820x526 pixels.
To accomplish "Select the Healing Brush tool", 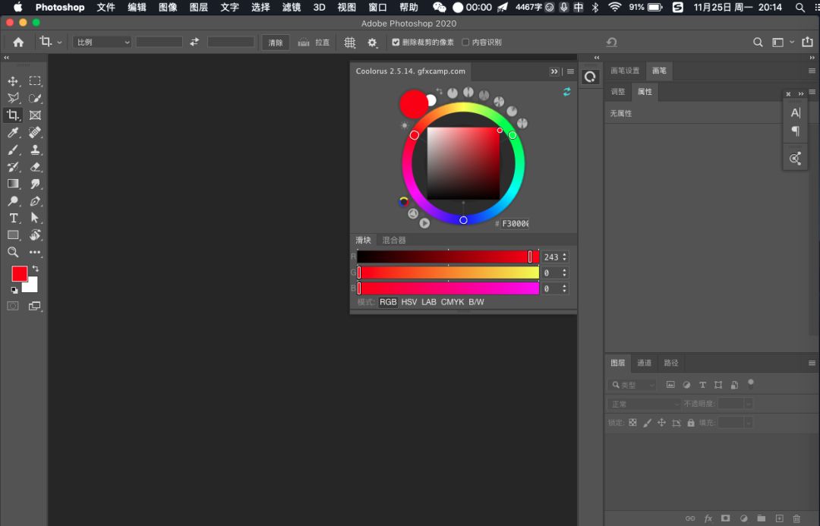I will [35, 132].
